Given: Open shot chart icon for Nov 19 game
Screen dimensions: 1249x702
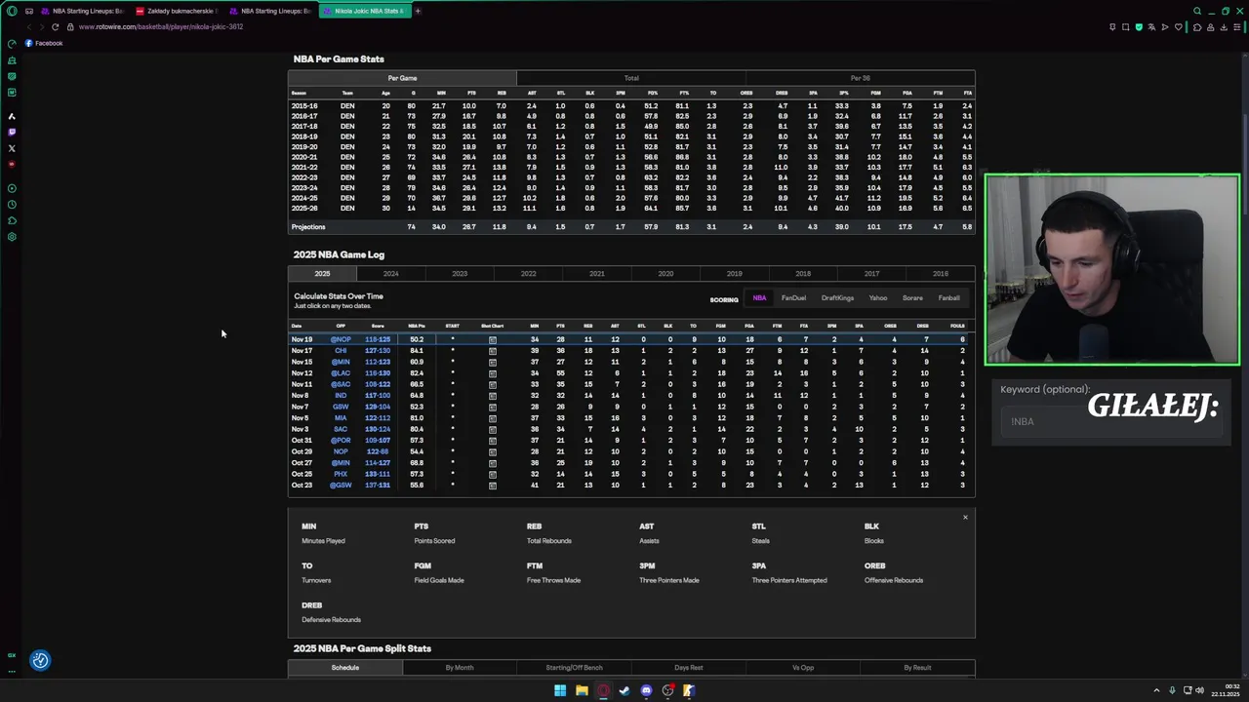Looking at the screenshot, I should (492, 339).
